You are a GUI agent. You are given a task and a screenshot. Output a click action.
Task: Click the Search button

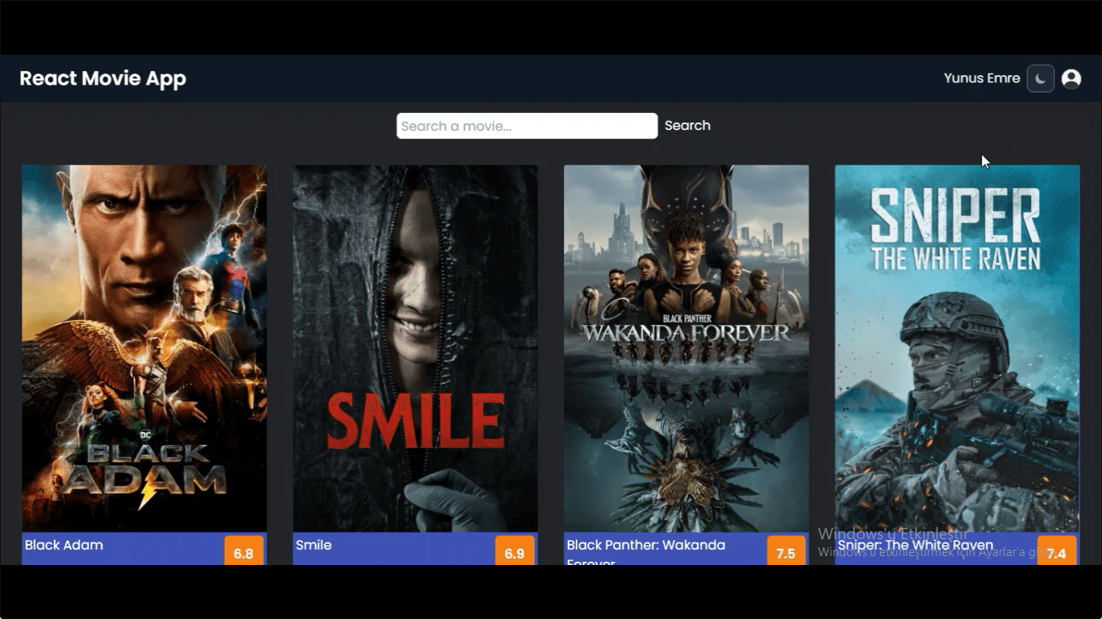pyautogui.click(x=687, y=126)
